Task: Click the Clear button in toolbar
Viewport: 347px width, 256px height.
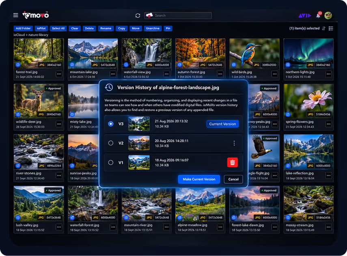Action: pyautogui.click(x=75, y=28)
